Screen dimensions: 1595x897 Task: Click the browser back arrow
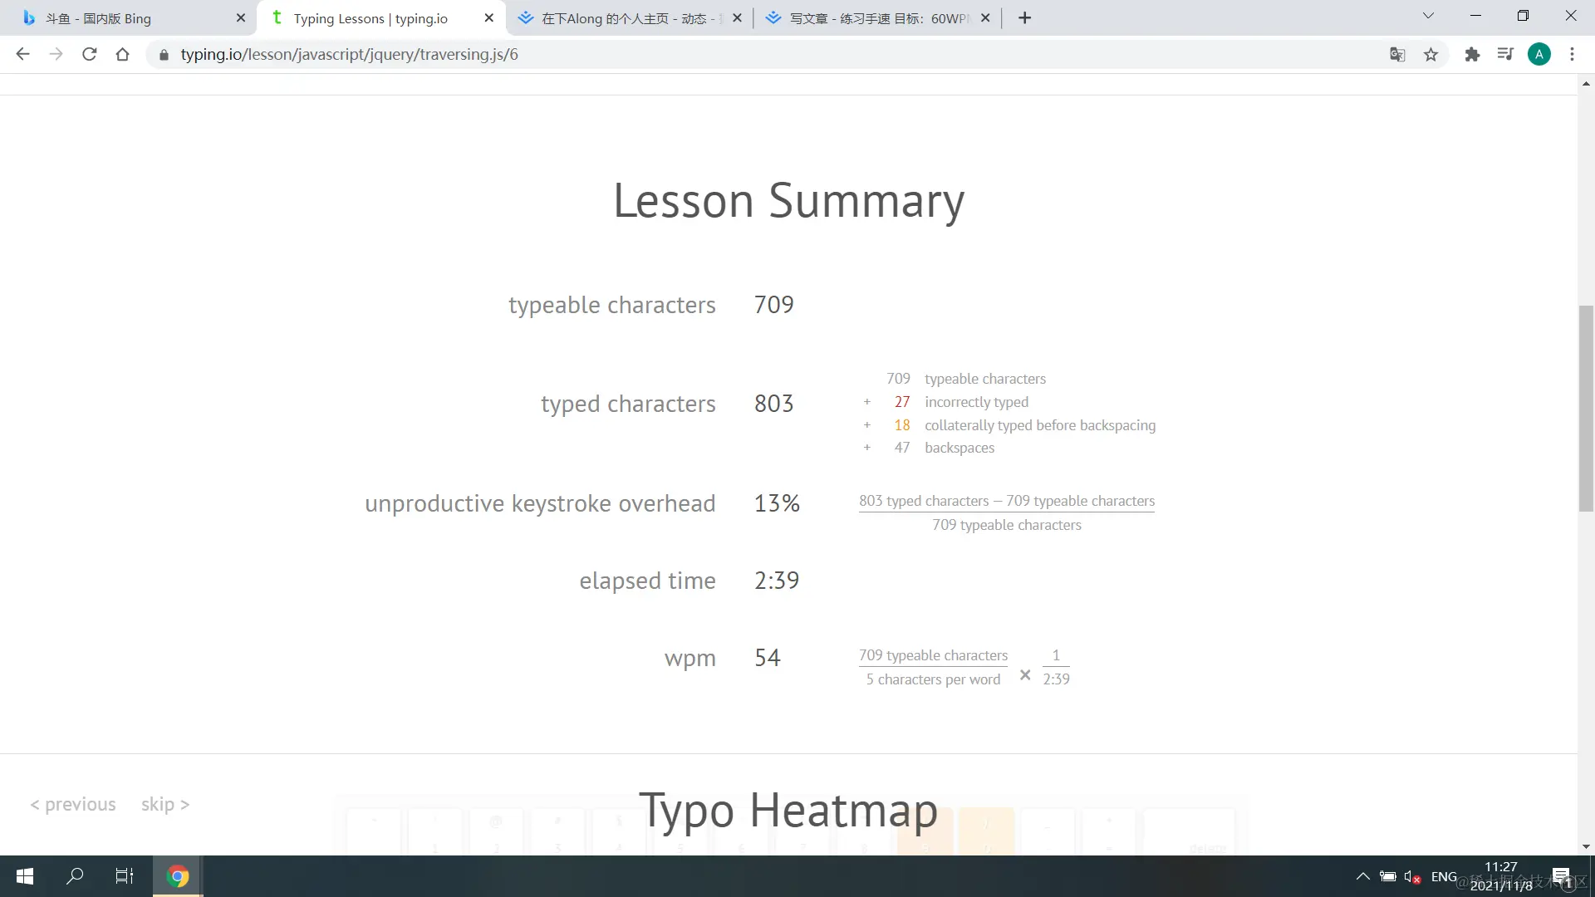22,54
